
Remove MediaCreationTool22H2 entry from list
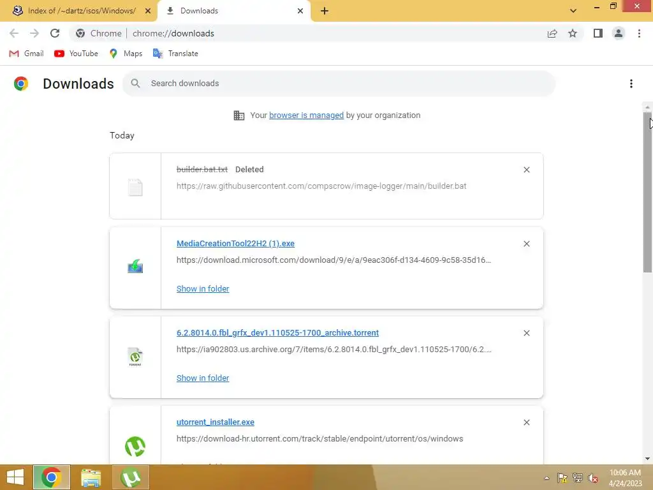point(526,244)
